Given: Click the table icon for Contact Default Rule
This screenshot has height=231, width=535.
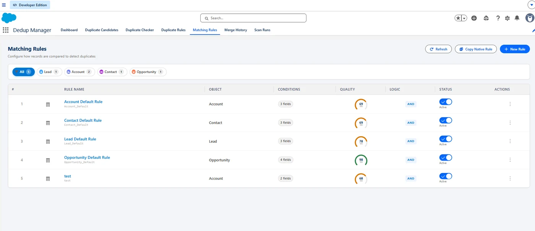Looking at the screenshot, I should [x=48, y=123].
